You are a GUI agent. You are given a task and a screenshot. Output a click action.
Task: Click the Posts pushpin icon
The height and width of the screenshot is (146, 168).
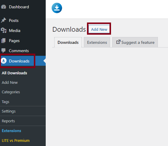pos(4,20)
